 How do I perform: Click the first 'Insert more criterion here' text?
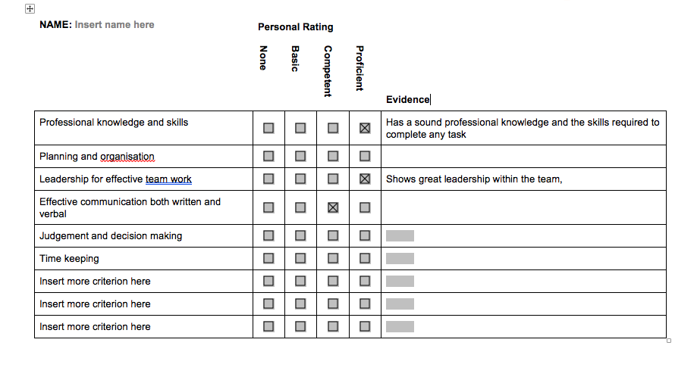[95, 281]
